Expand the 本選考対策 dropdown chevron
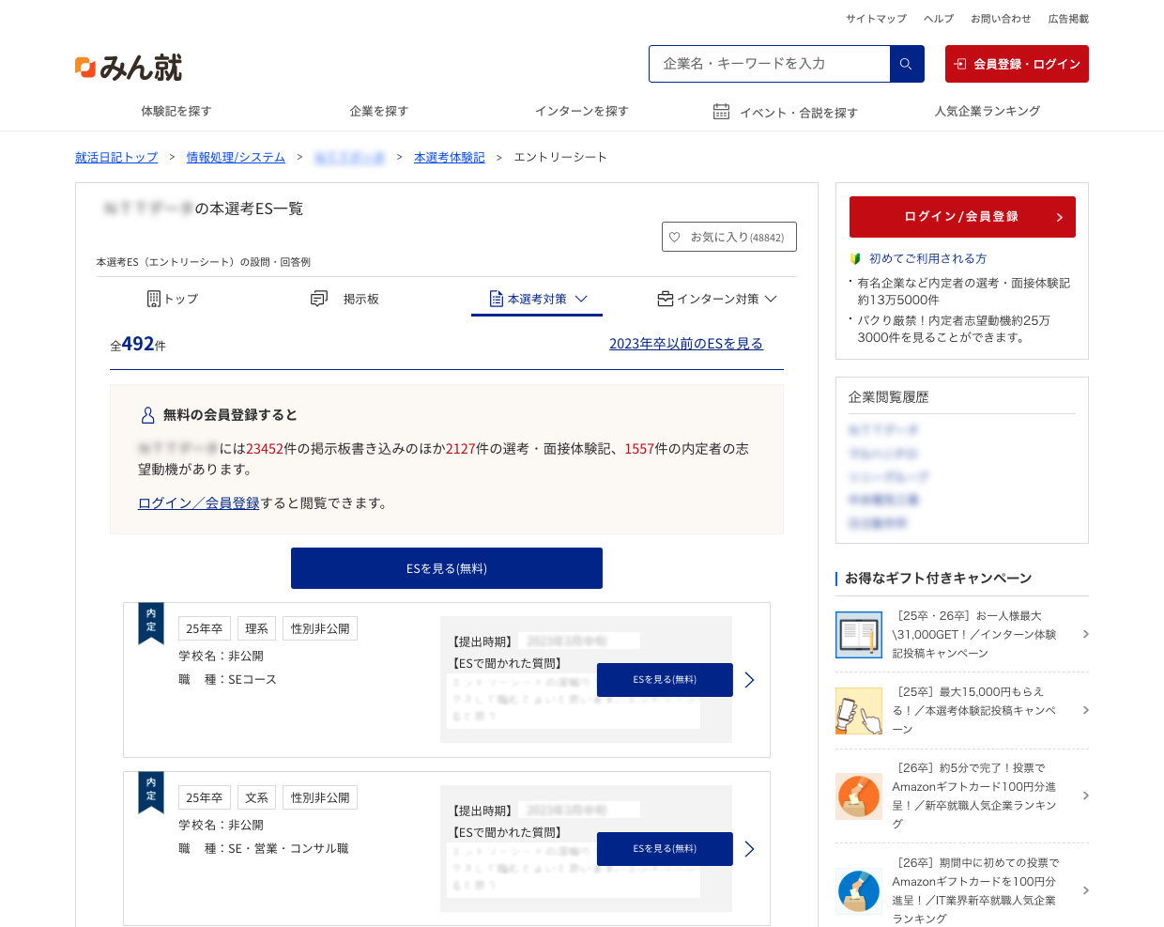 (583, 300)
